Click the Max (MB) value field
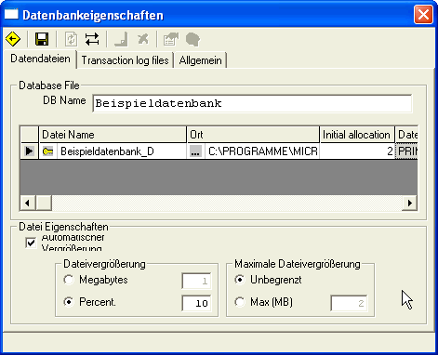 click(349, 303)
